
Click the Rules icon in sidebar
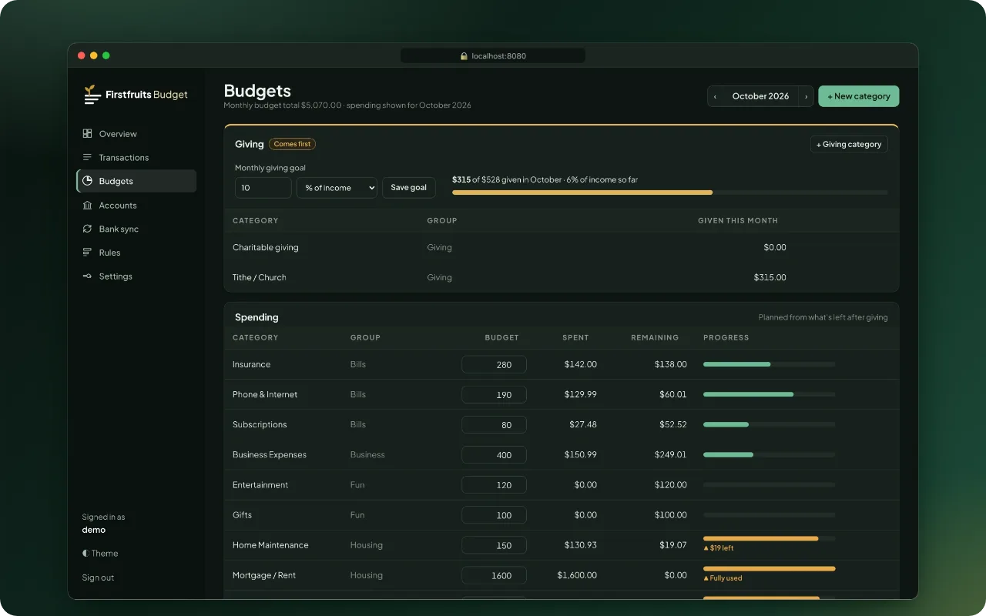tap(88, 253)
